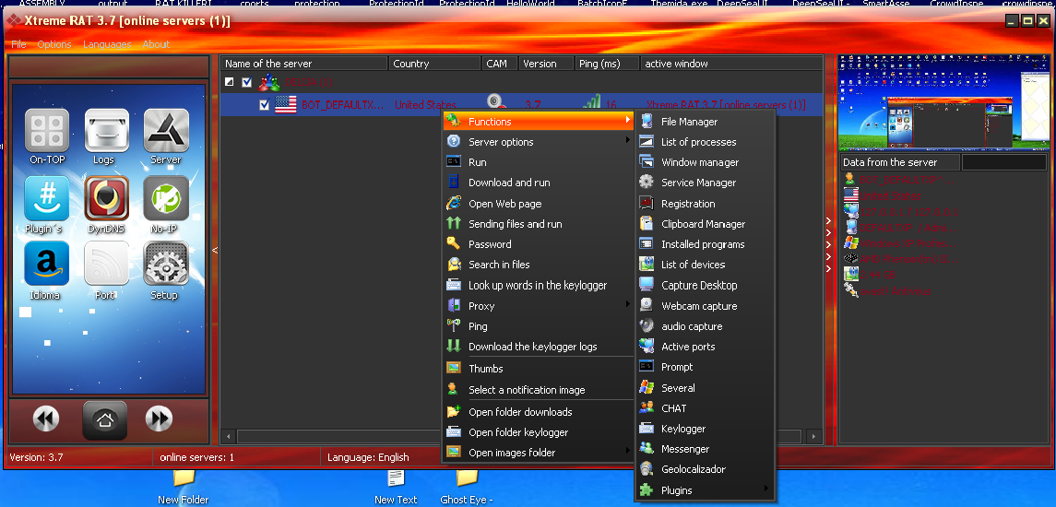Screen dimensions: 1056x507
Task: Select List of processes
Action: (705, 142)
